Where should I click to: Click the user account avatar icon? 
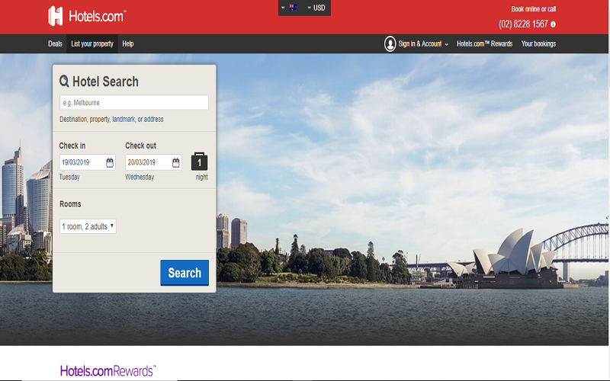pyautogui.click(x=390, y=44)
